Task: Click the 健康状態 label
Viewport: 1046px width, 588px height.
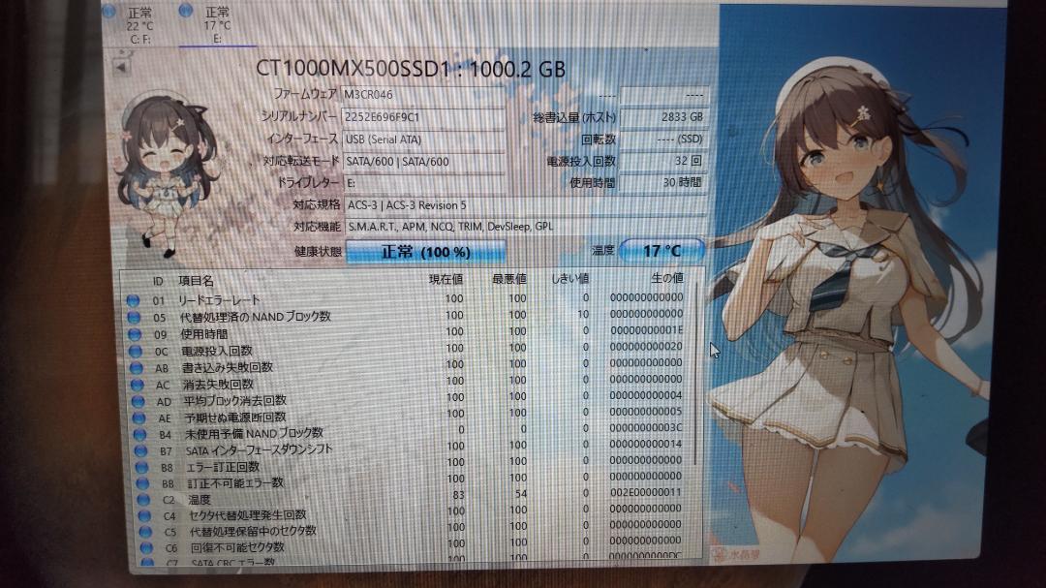Action: (318, 252)
